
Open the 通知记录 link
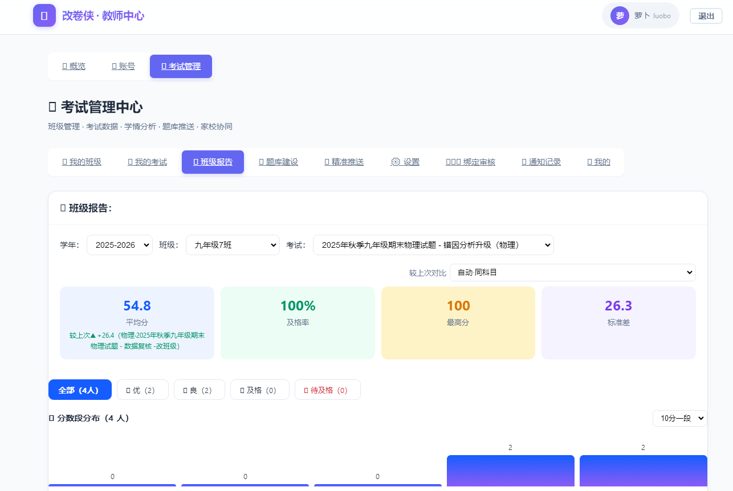click(x=541, y=162)
